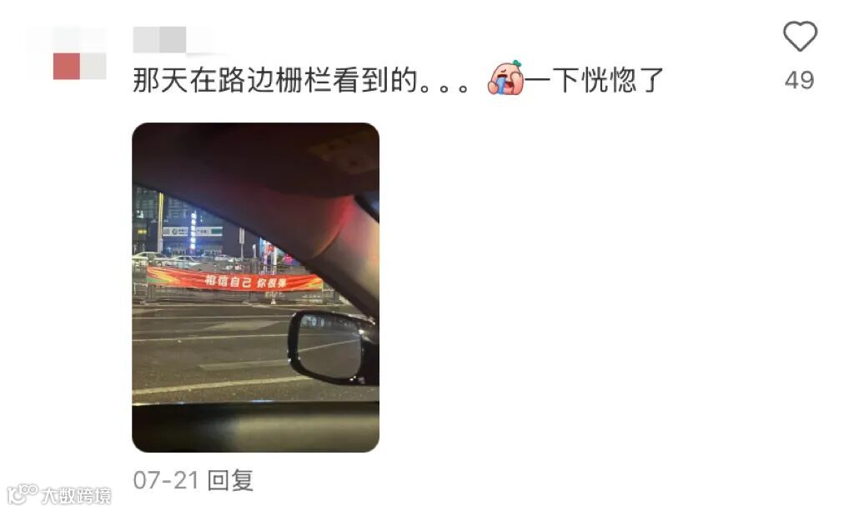The width and height of the screenshot is (854, 511).
Task: Select the text 一下恍惚了
Action: click(x=594, y=80)
